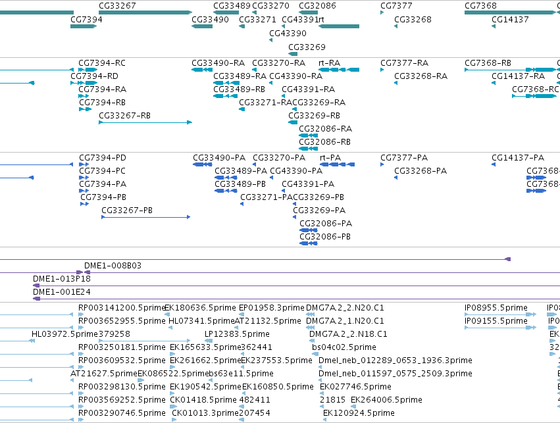The image size is (560, 423).
Task: Select the CG32086-PB protein label
Action: click(x=325, y=237)
